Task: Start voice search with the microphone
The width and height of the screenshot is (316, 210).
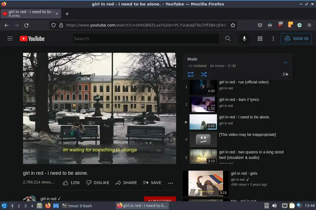Action: click(x=244, y=39)
